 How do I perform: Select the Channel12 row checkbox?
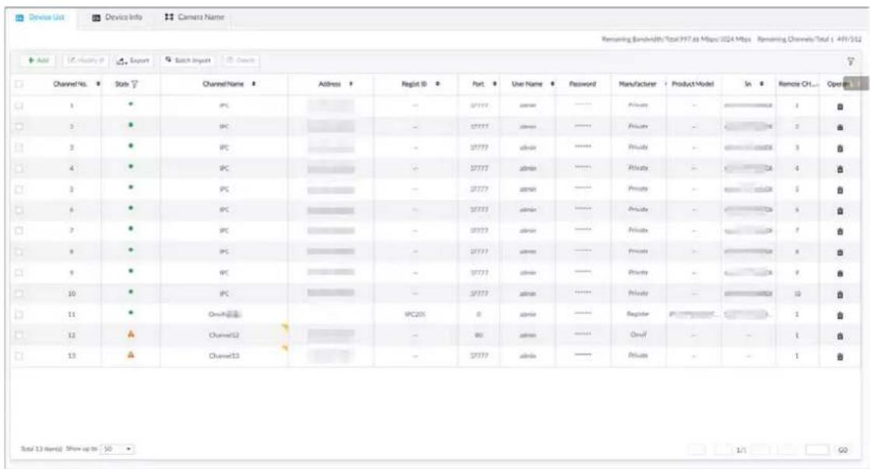[x=19, y=335]
